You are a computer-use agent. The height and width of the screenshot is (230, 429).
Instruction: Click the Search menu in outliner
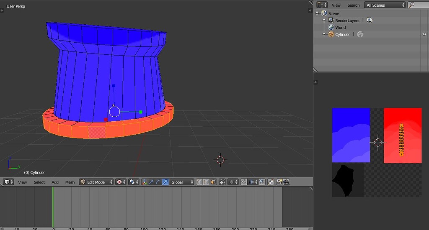(353, 5)
